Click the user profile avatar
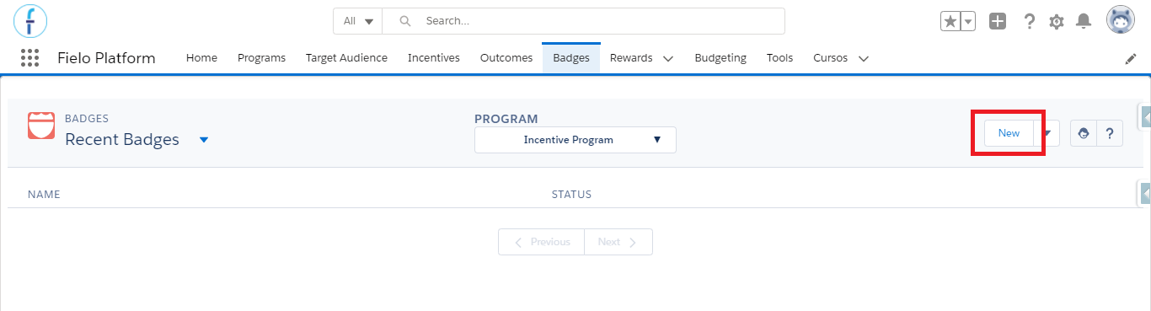Viewport: 1151px width, 311px height. (1121, 20)
